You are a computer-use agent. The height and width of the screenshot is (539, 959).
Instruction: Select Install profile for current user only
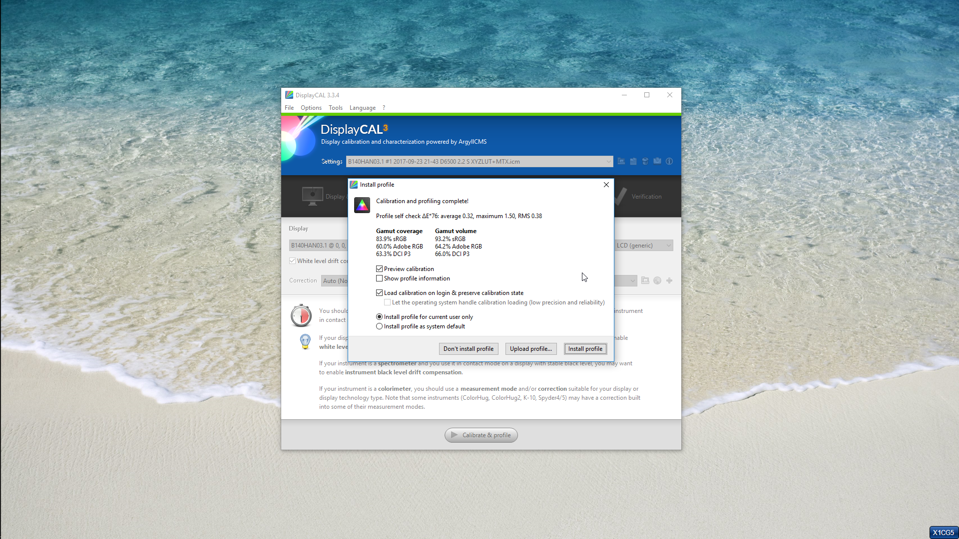coord(380,317)
